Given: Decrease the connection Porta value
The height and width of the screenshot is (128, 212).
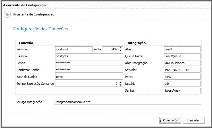Looking at the screenshot, I should 120,51.
